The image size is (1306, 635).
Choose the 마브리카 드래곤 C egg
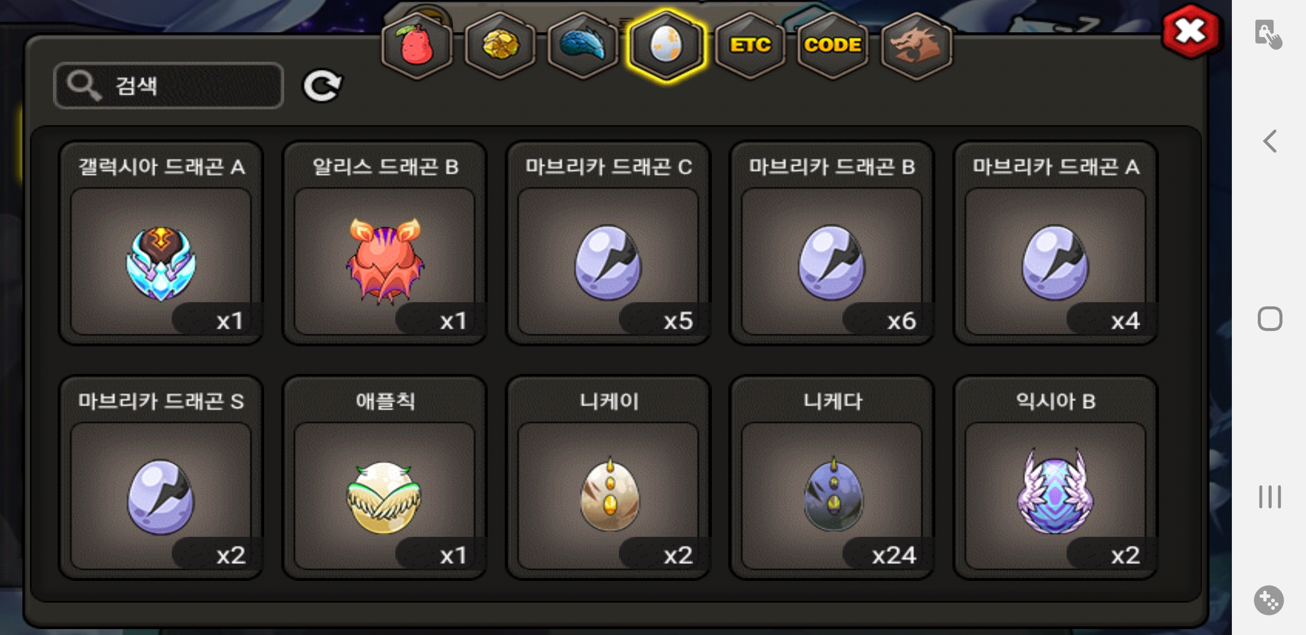pyautogui.click(x=608, y=243)
